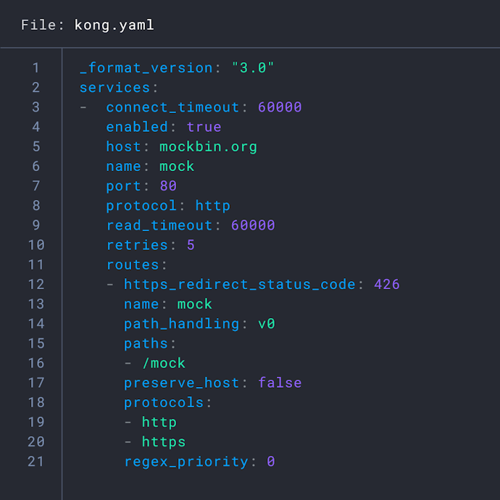Click the protocol value http on line 8
500x500 pixels.
(x=212, y=205)
